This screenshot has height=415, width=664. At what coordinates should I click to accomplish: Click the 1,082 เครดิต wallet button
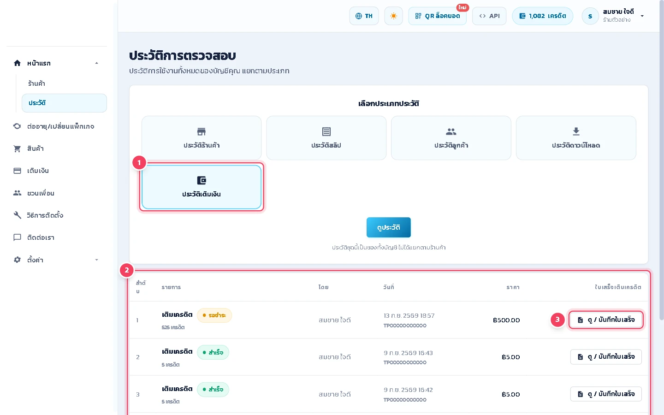[542, 16]
